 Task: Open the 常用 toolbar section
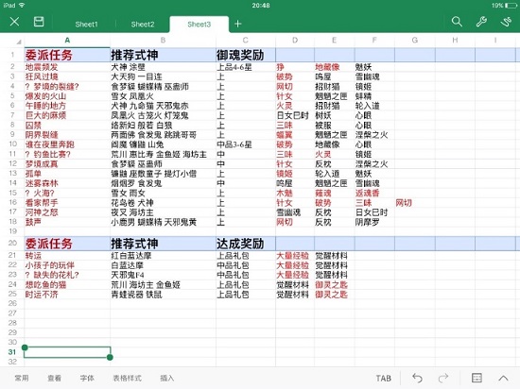(22, 378)
